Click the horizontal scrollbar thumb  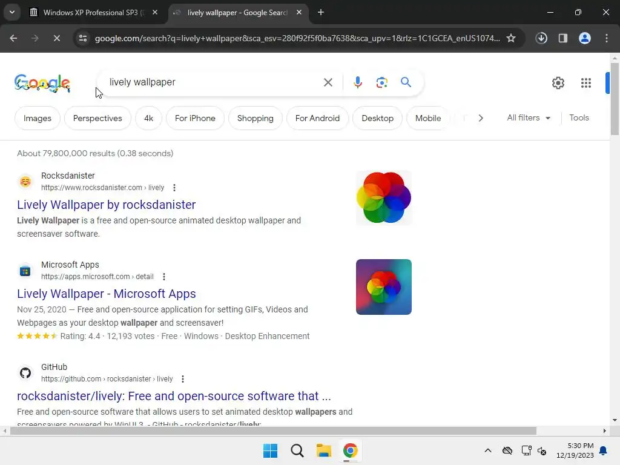click(273, 431)
